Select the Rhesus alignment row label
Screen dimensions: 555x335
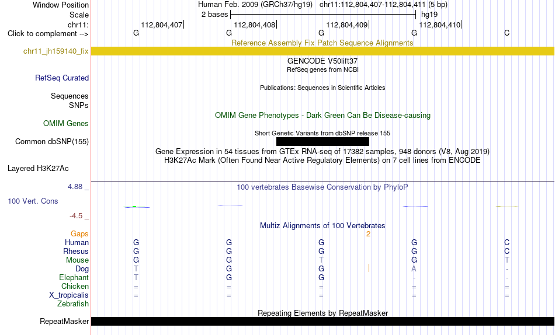click(76, 252)
